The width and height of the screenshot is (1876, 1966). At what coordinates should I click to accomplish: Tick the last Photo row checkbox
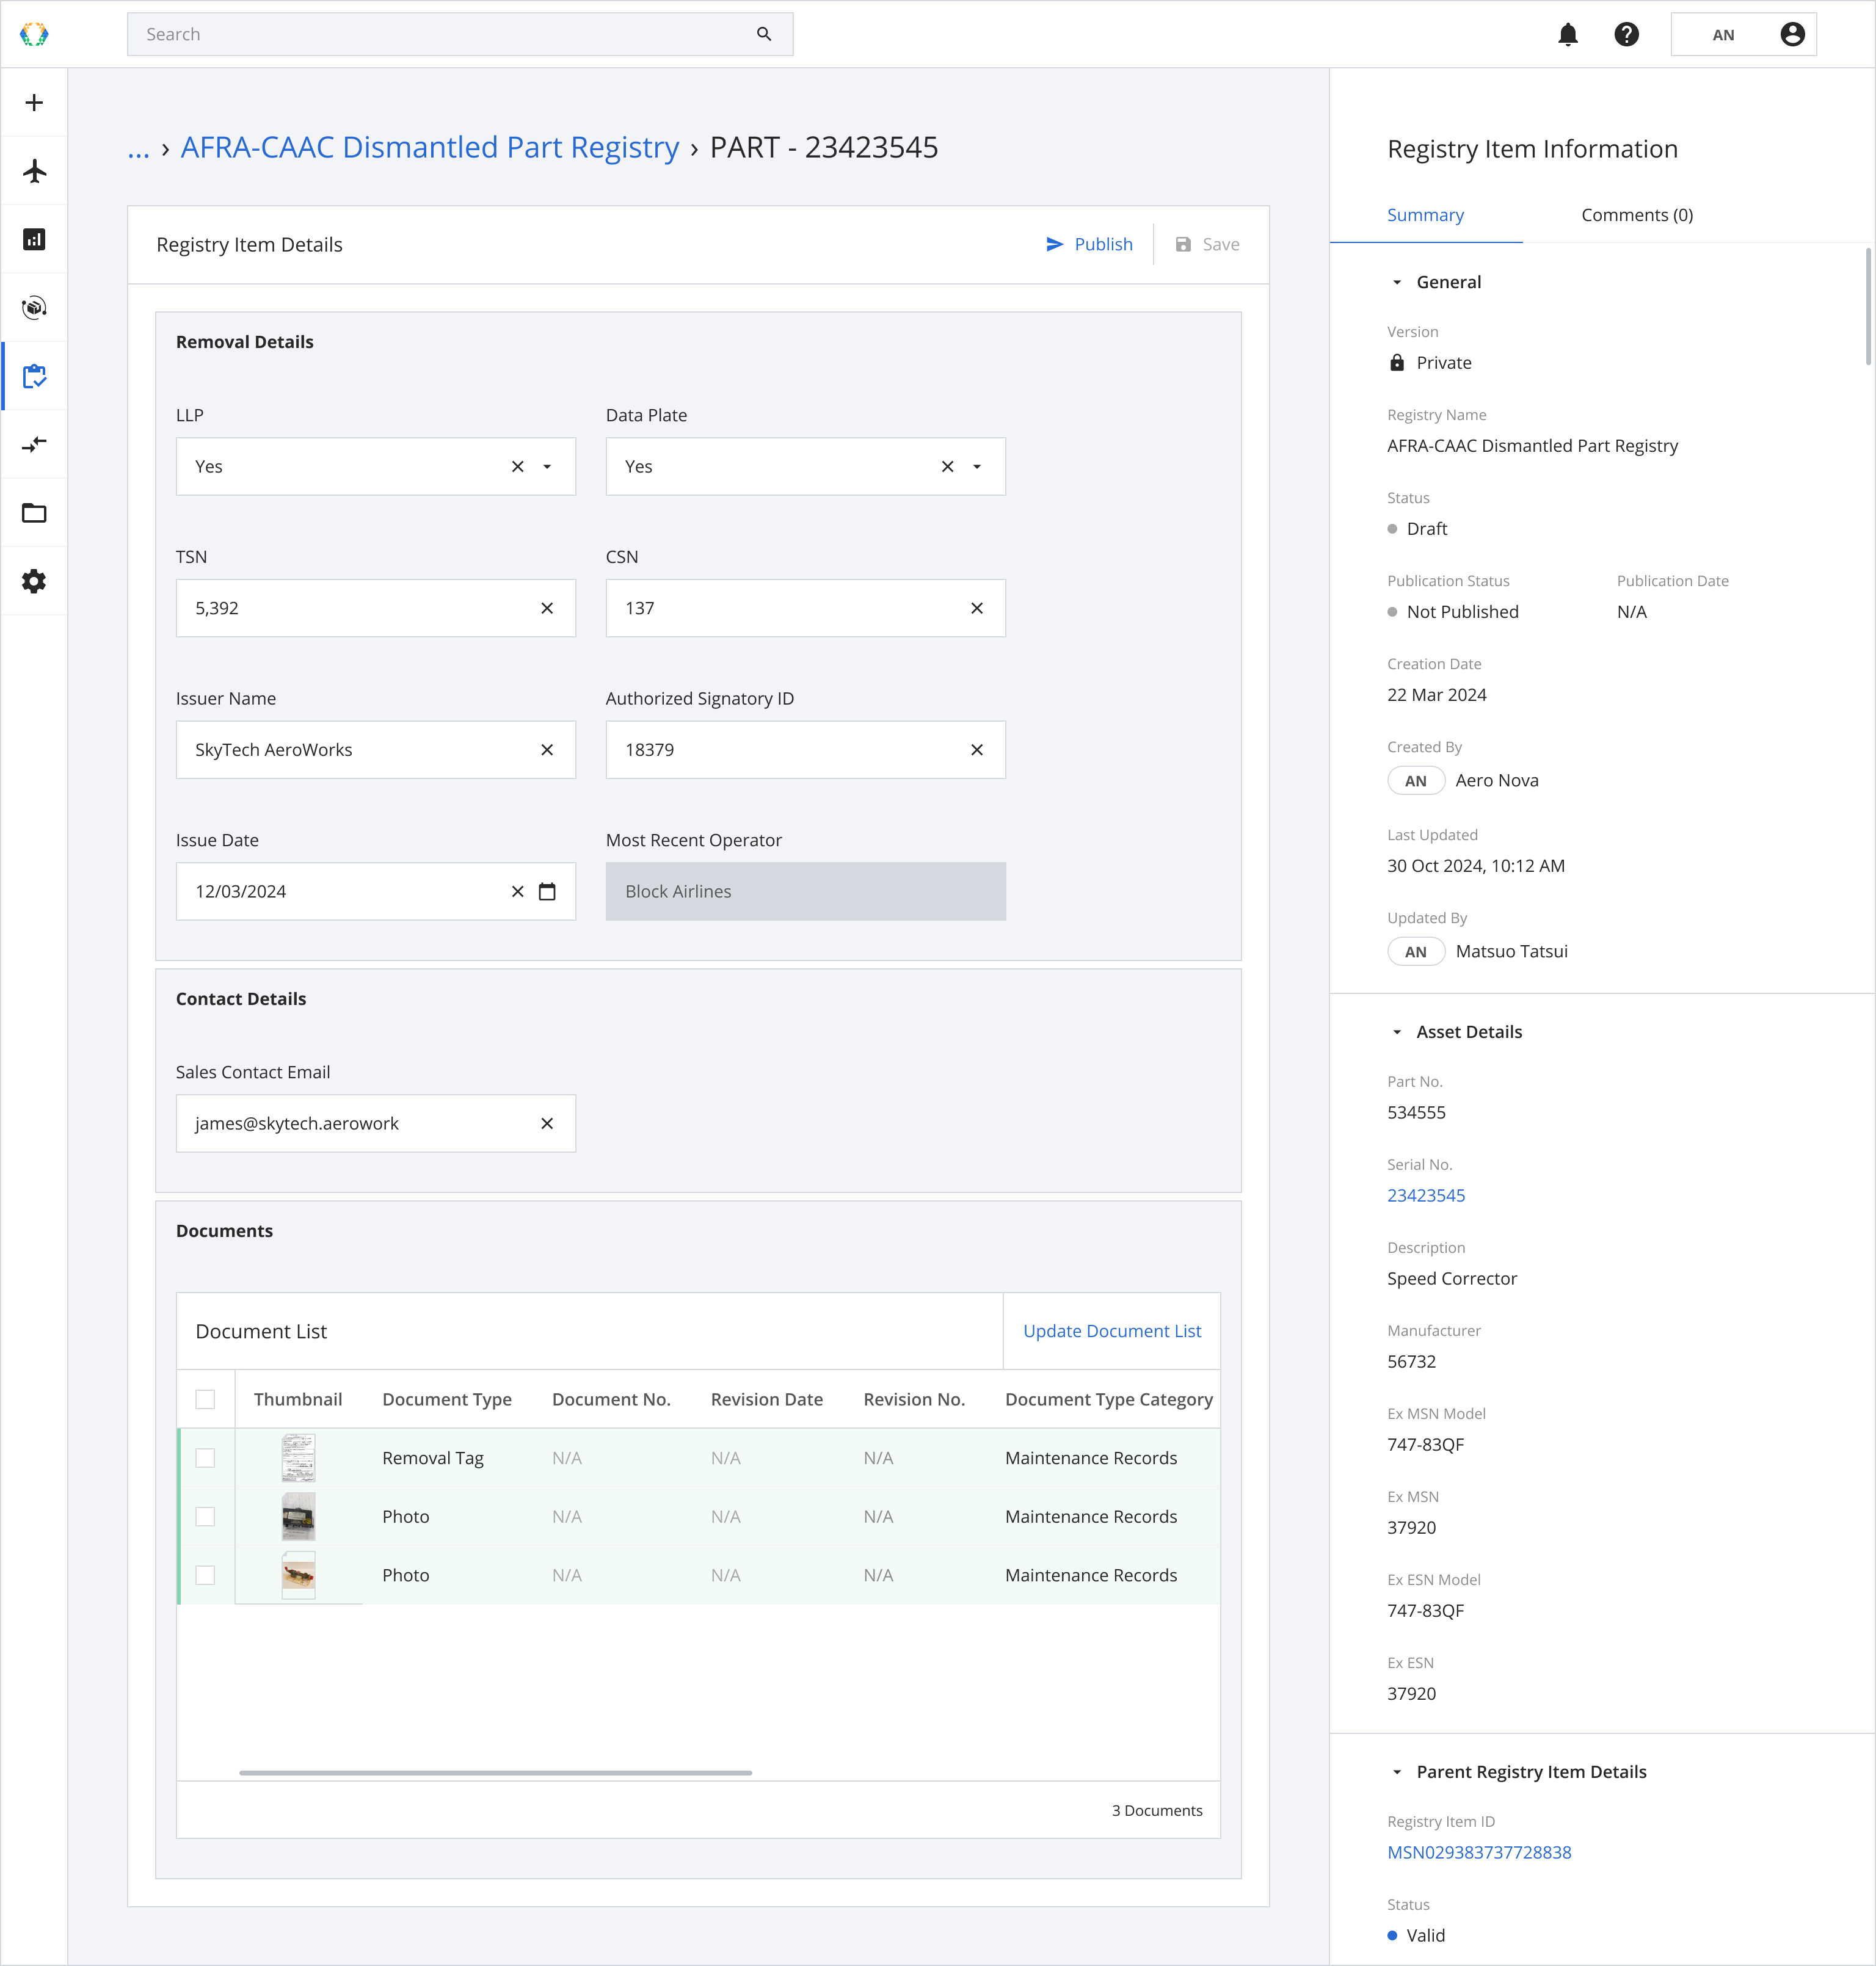pyautogui.click(x=205, y=1575)
